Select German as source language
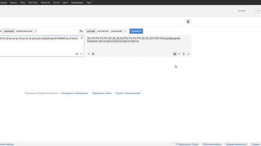 (x=9, y=31)
